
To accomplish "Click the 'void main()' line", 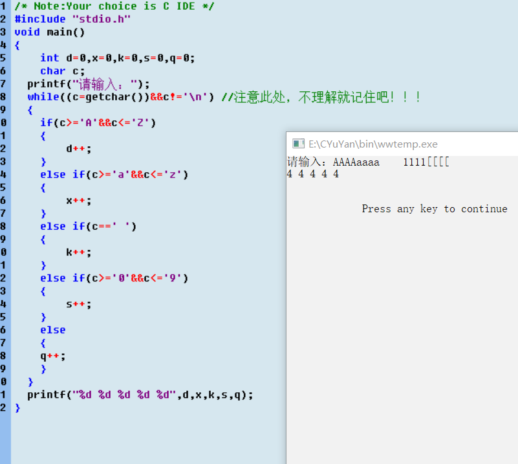I will [x=50, y=32].
